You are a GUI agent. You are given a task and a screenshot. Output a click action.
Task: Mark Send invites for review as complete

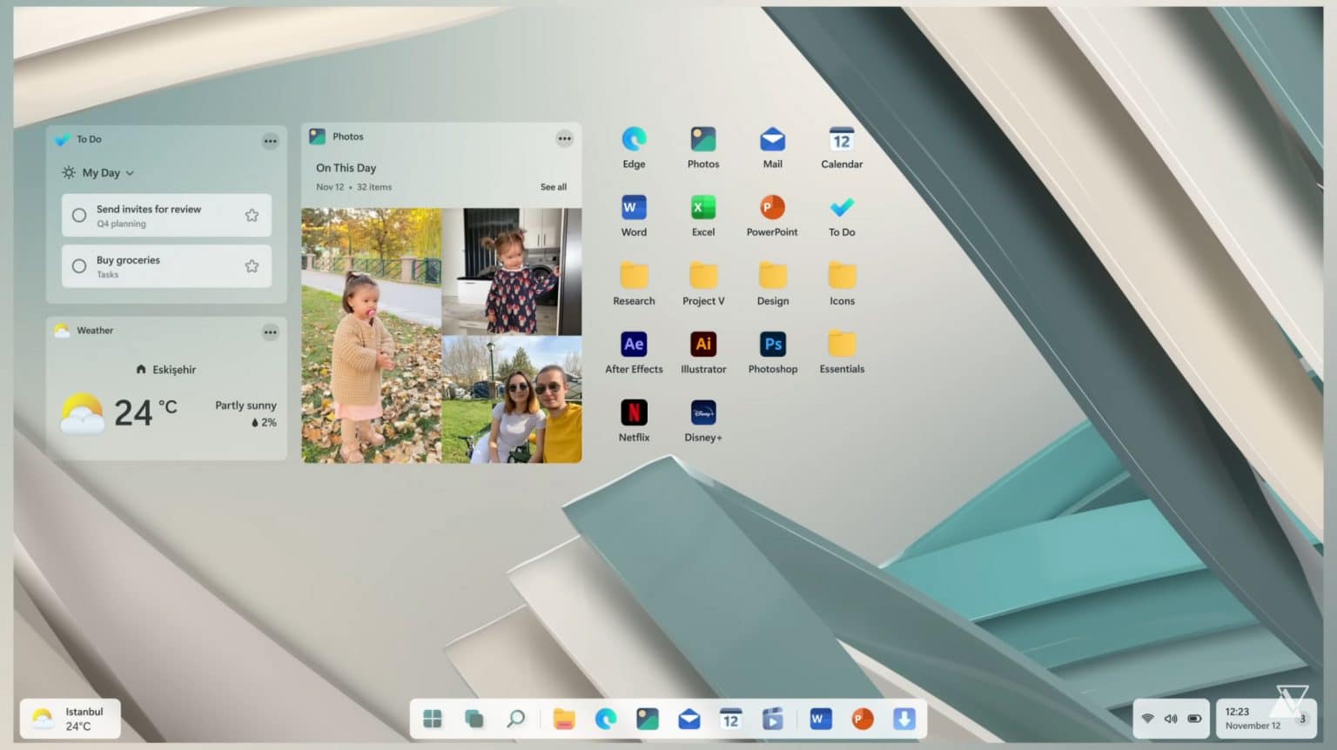pos(78,216)
